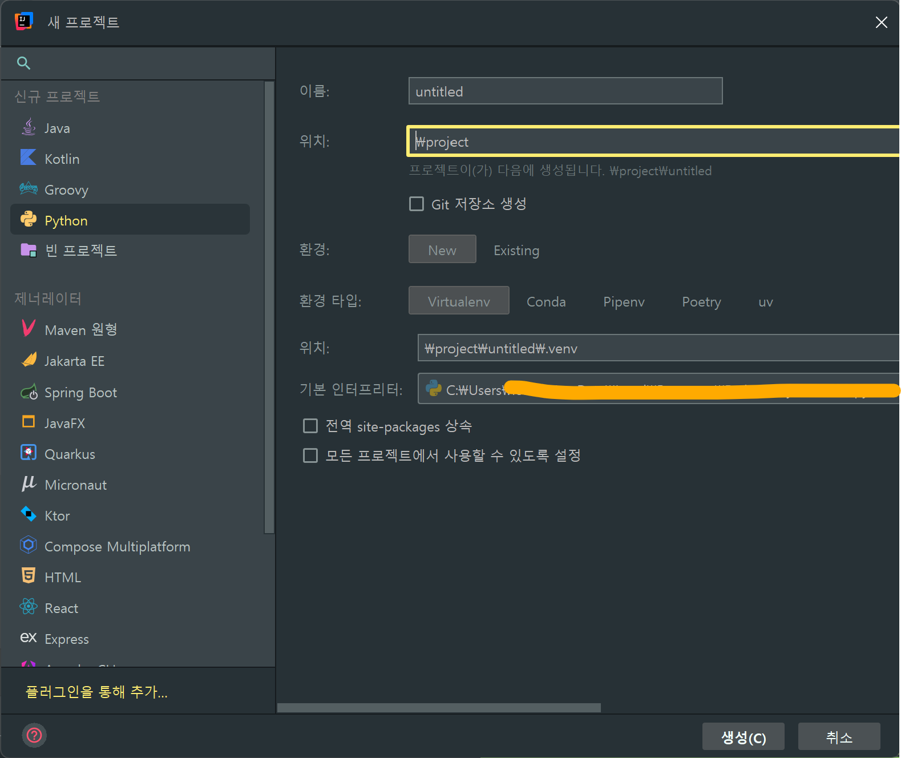Viewport: 901px width, 758px height.
Task: Click the 빈 프로젝트 folder icon
Action: 29,250
